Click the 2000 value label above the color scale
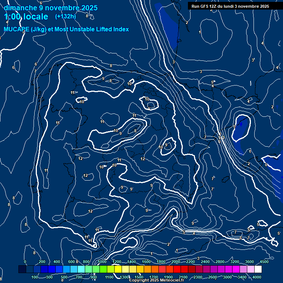This screenshot has width=283, height=283. click(176, 262)
